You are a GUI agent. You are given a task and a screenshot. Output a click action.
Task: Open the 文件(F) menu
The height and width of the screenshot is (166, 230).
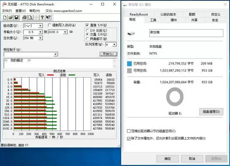7,11
